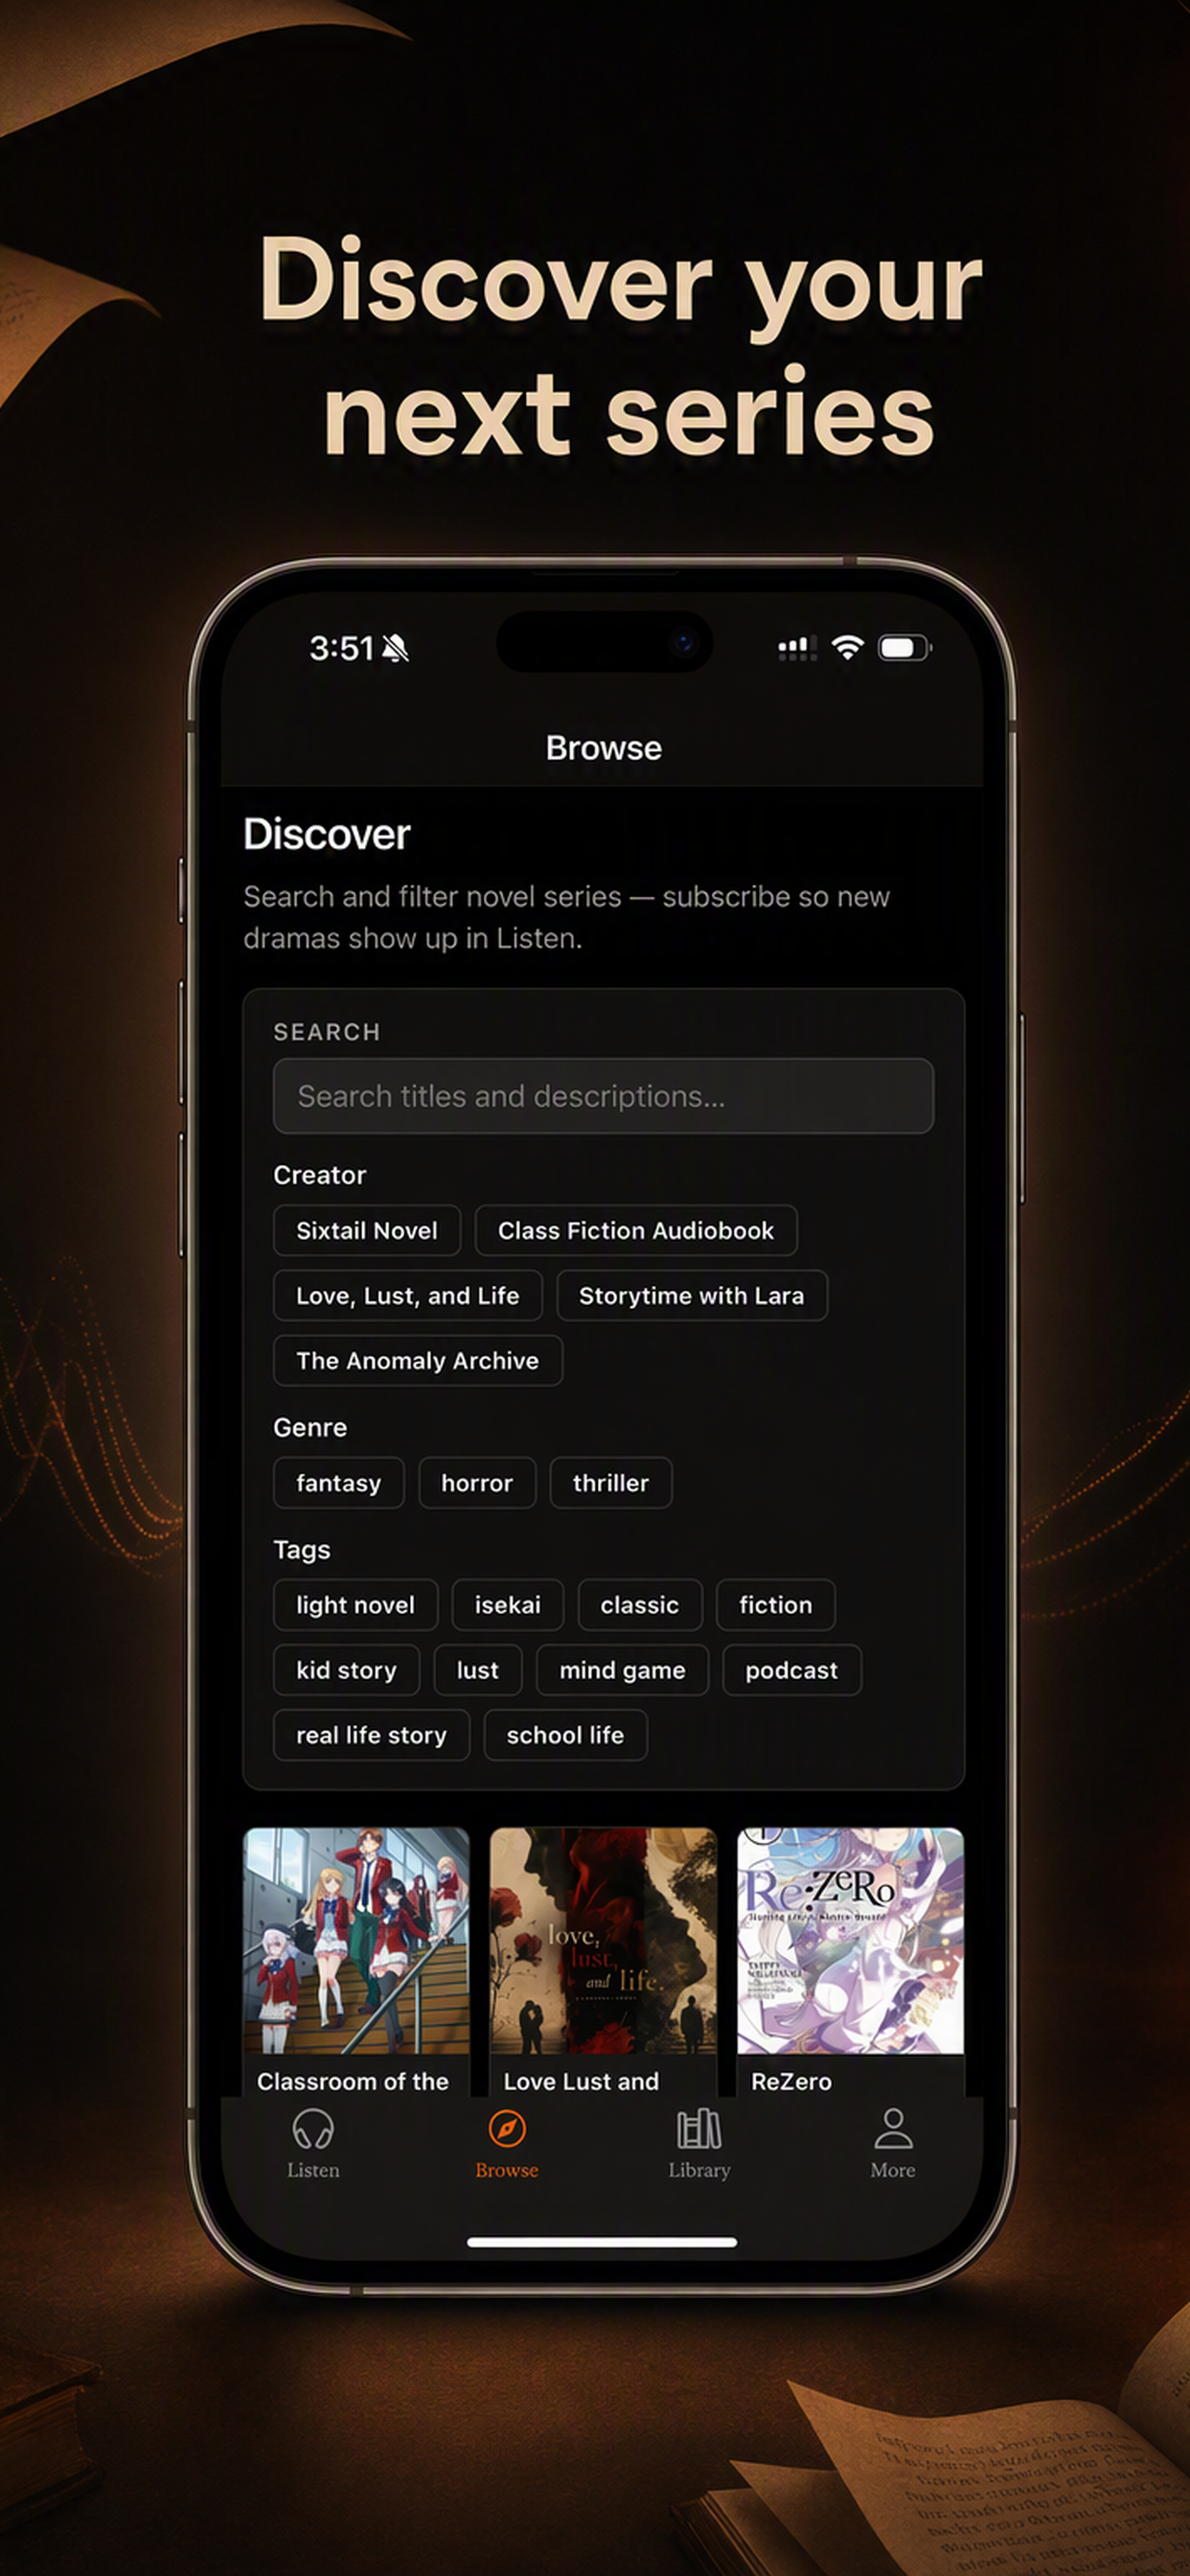Click the Creator section label
This screenshot has height=2576, width=1190.
pos(320,1175)
